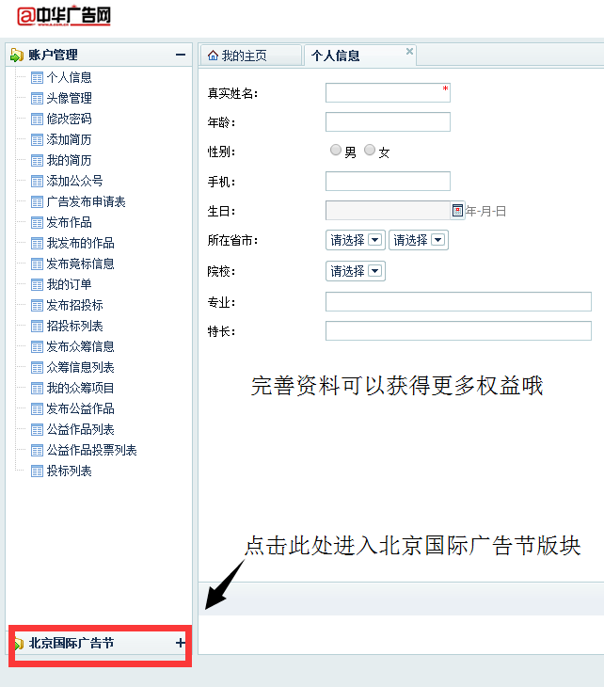
Task: Select the 男 gender radio button
Action: (336, 151)
